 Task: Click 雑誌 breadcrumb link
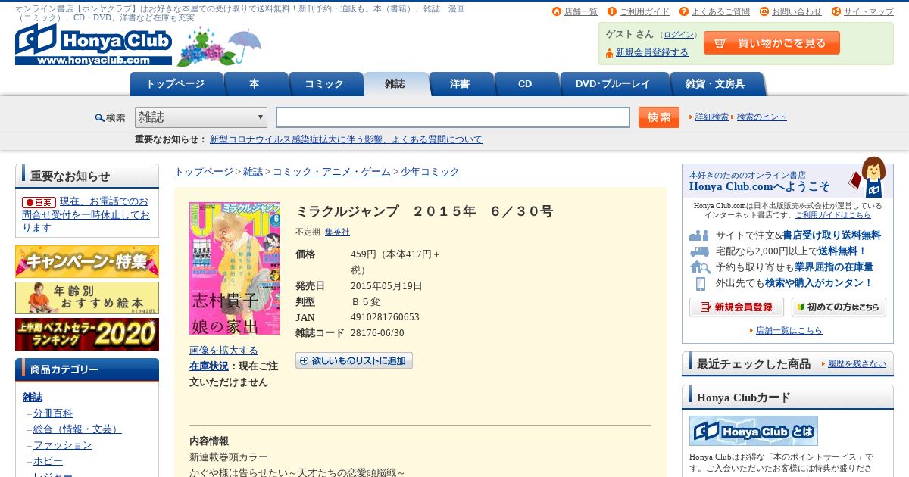(x=253, y=172)
